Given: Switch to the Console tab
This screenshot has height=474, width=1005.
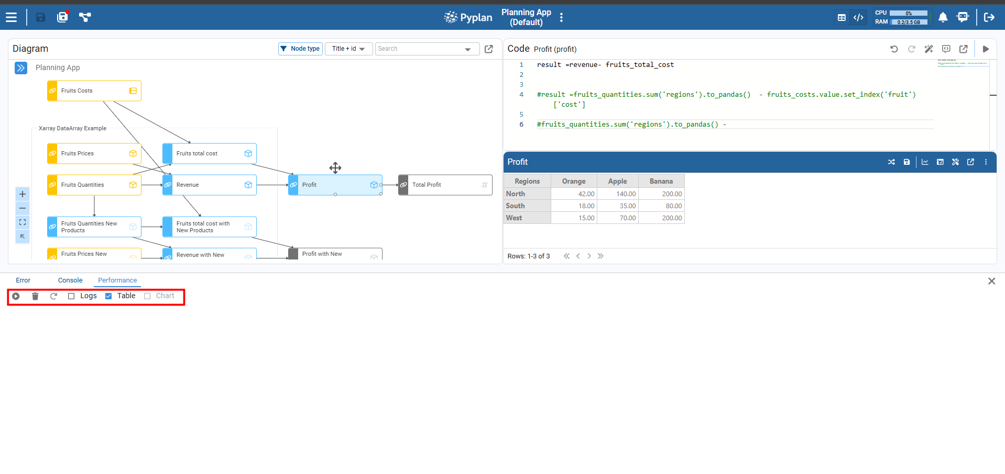Looking at the screenshot, I should (70, 280).
